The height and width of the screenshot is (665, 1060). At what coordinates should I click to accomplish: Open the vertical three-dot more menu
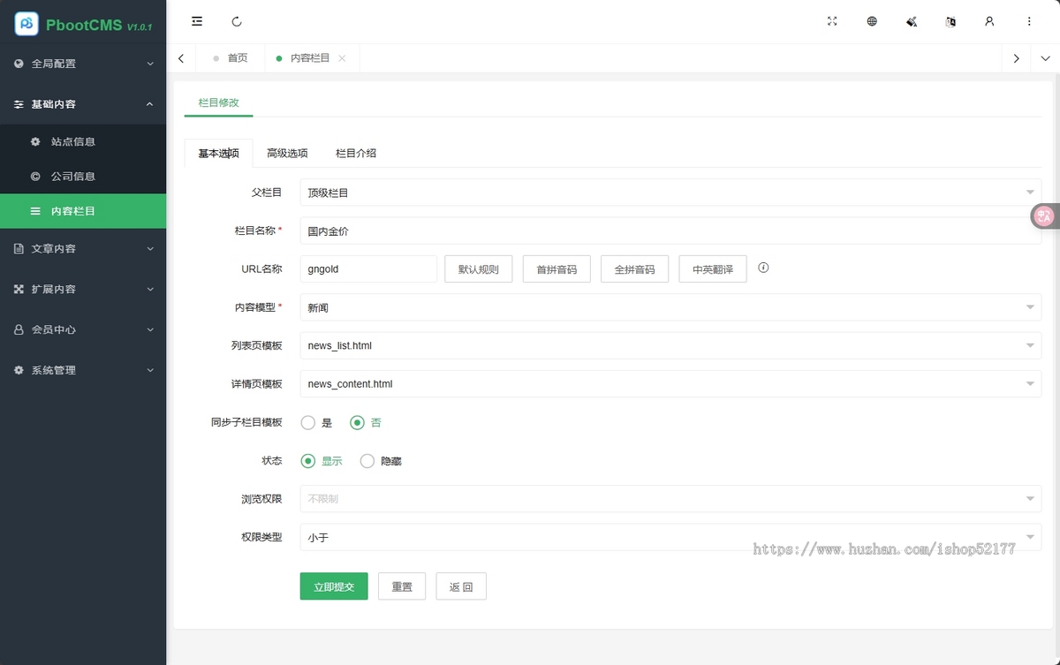tap(1029, 21)
